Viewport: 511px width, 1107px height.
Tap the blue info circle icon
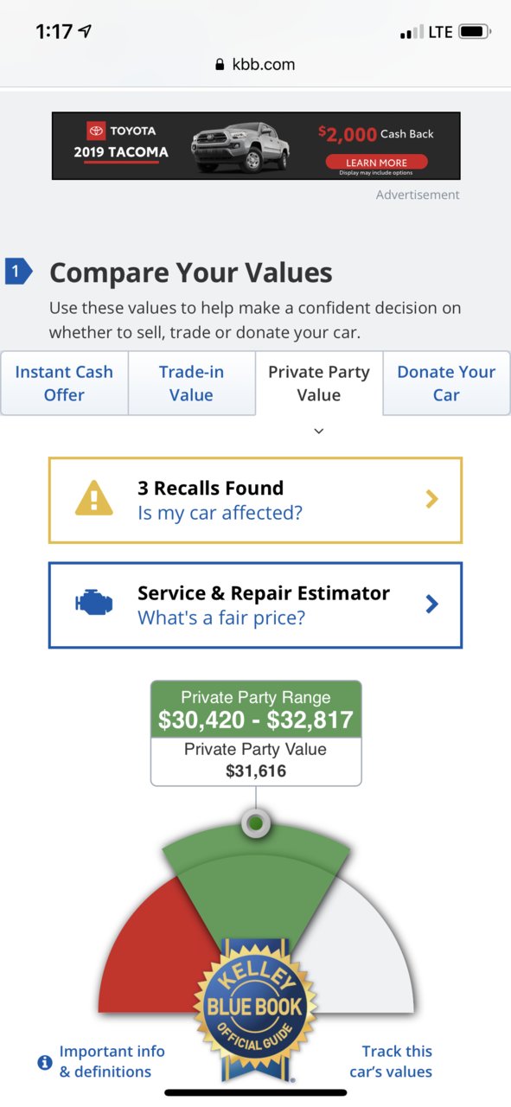tap(45, 1062)
